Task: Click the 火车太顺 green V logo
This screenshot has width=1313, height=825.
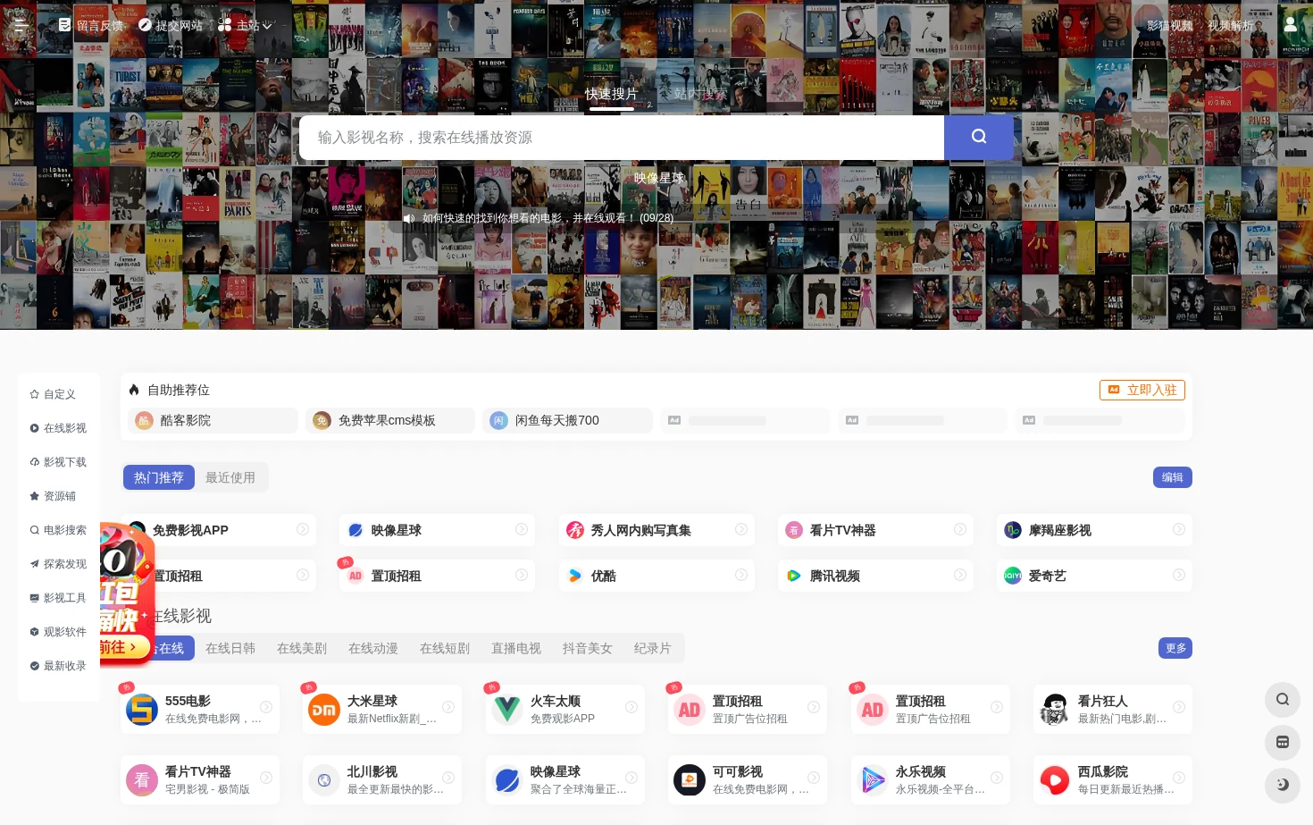Action: [507, 710]
